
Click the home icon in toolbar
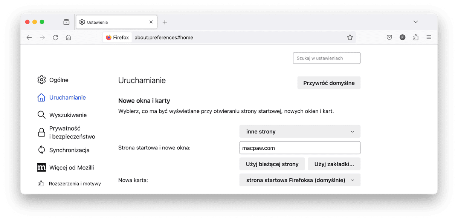click(x=68, y=37)
